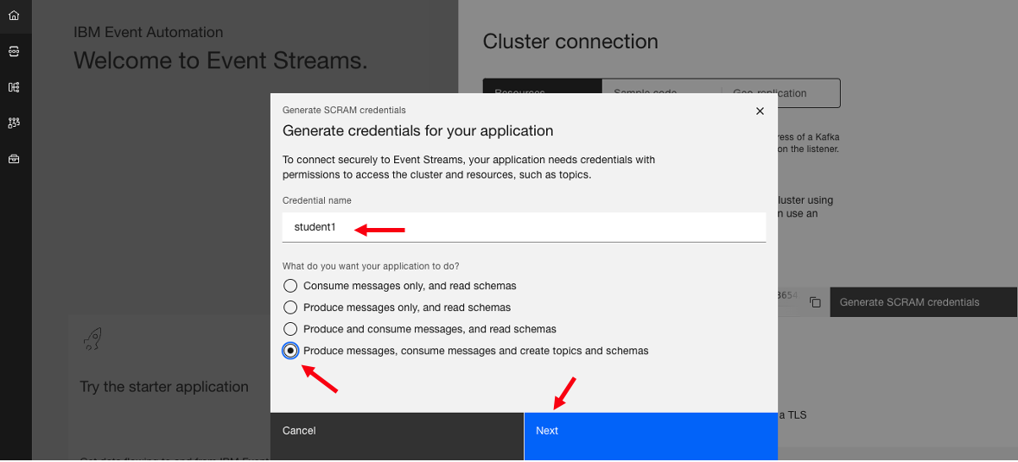
Task: Select Consume messages only, and read schemas
Action: click(290, 286)
